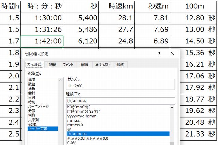
Task: Open the 保護 tab
Action: tap(120, 65)
